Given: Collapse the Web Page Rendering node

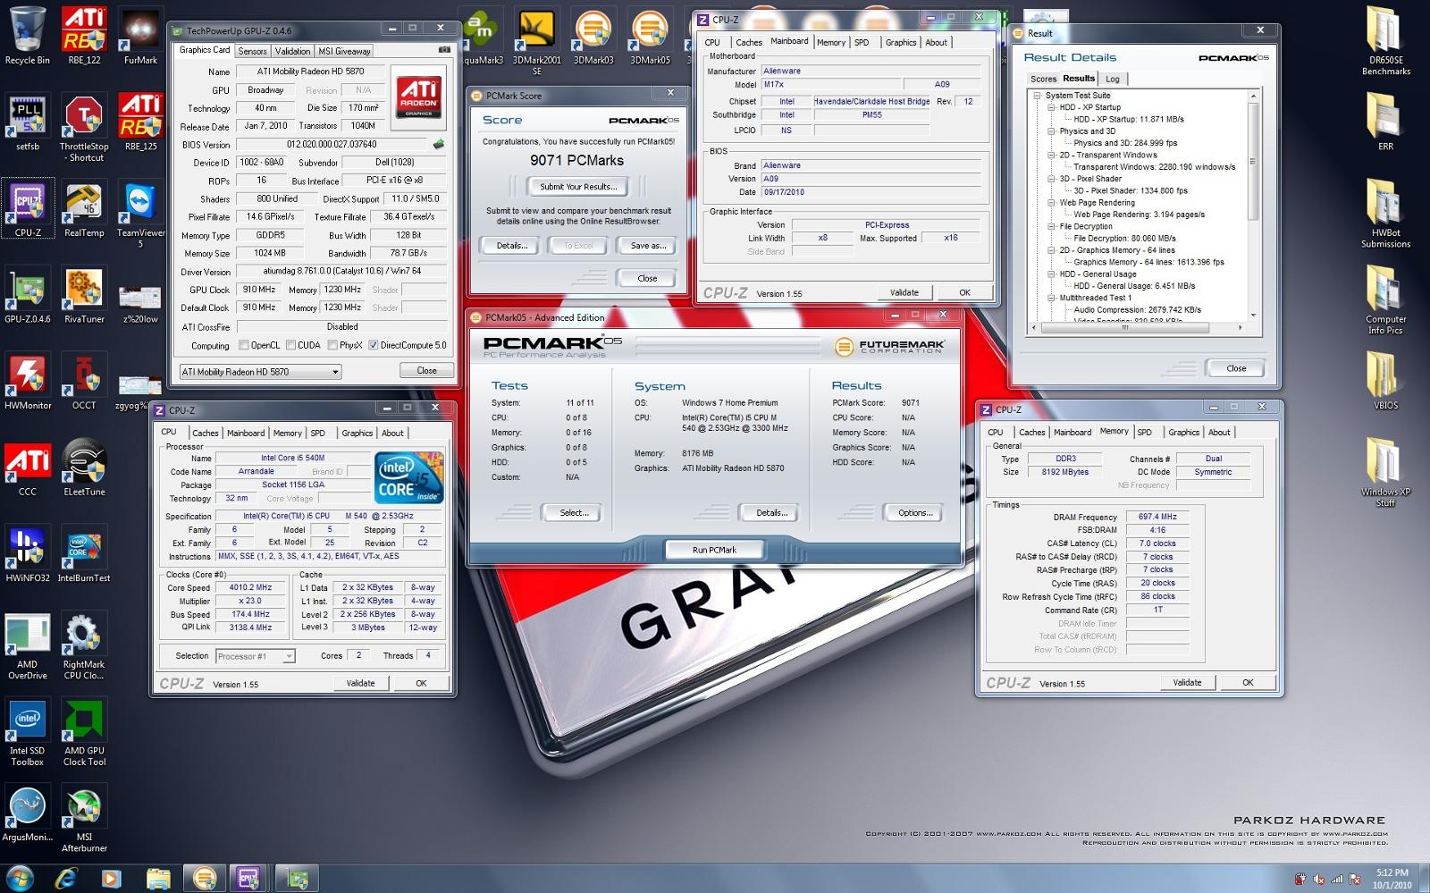Looking at the screenshot, I should [1051, 203].
